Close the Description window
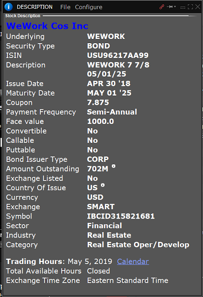This screenshot has height=297, width=203. pyautogui.click(x=198, y=7)
